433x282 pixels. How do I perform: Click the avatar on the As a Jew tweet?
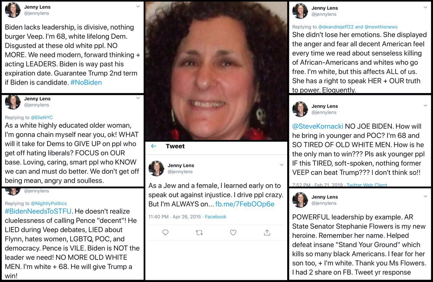[x=156, y=168]
